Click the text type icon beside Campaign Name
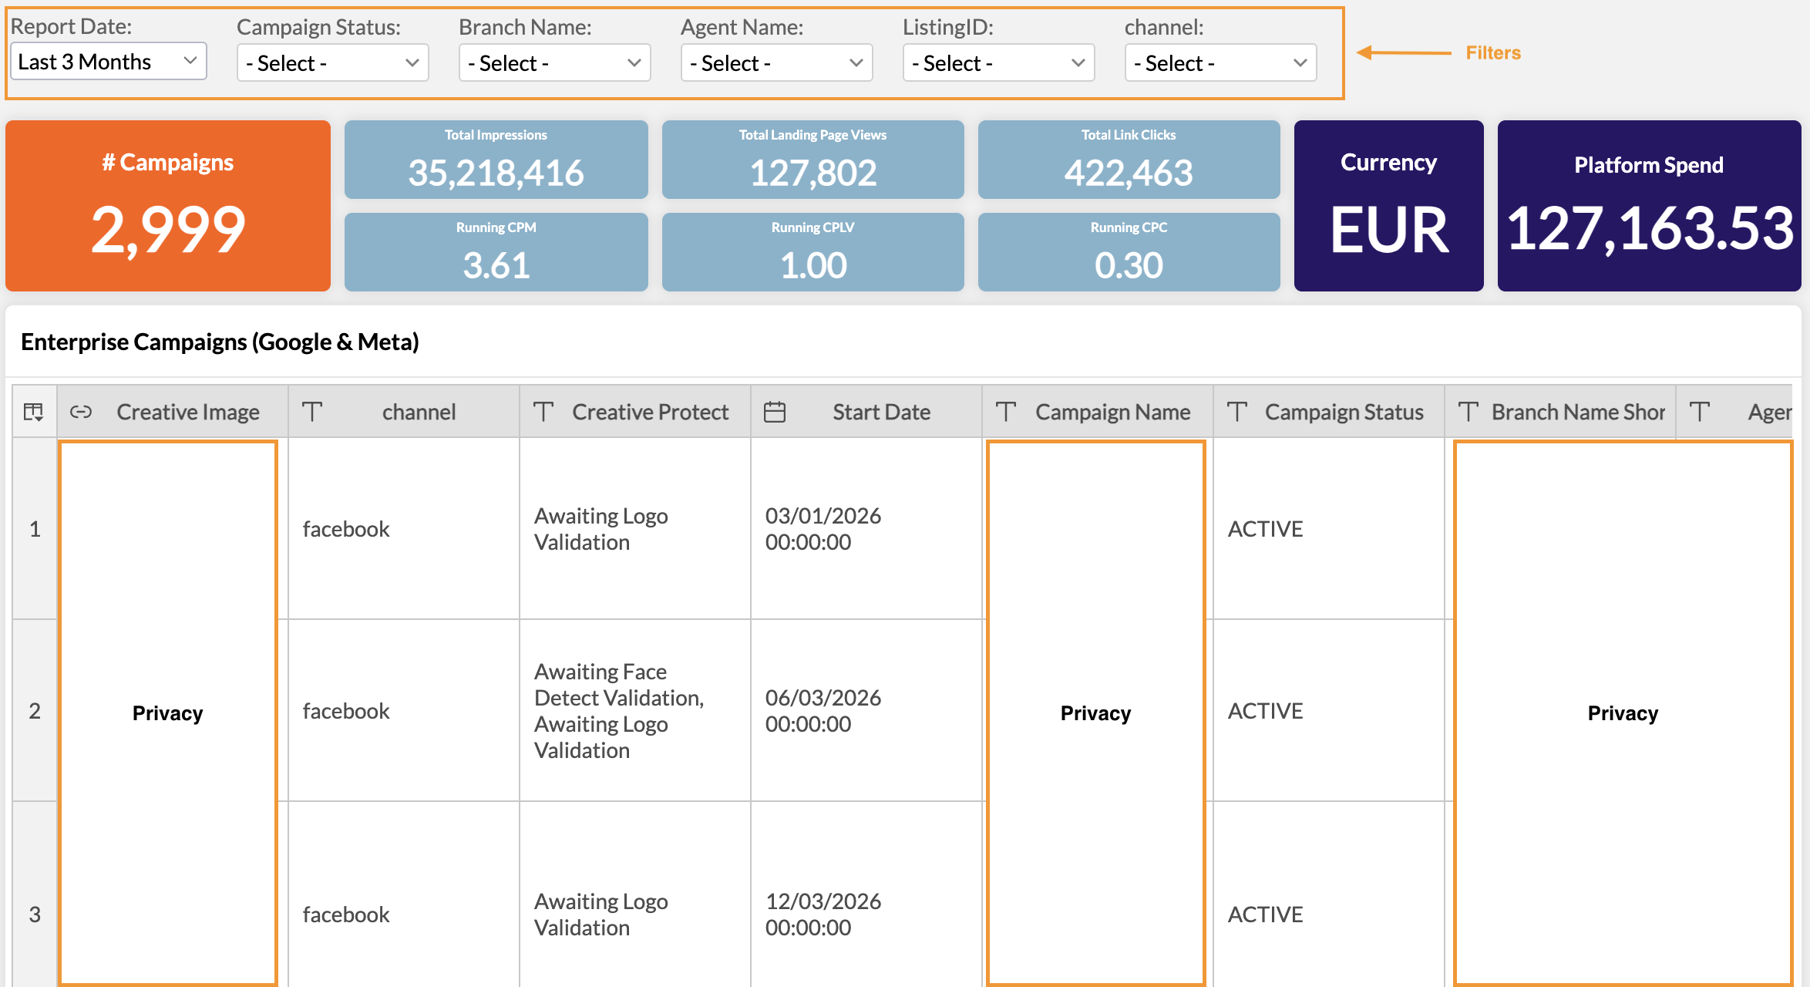 [x=1006, y=412]
